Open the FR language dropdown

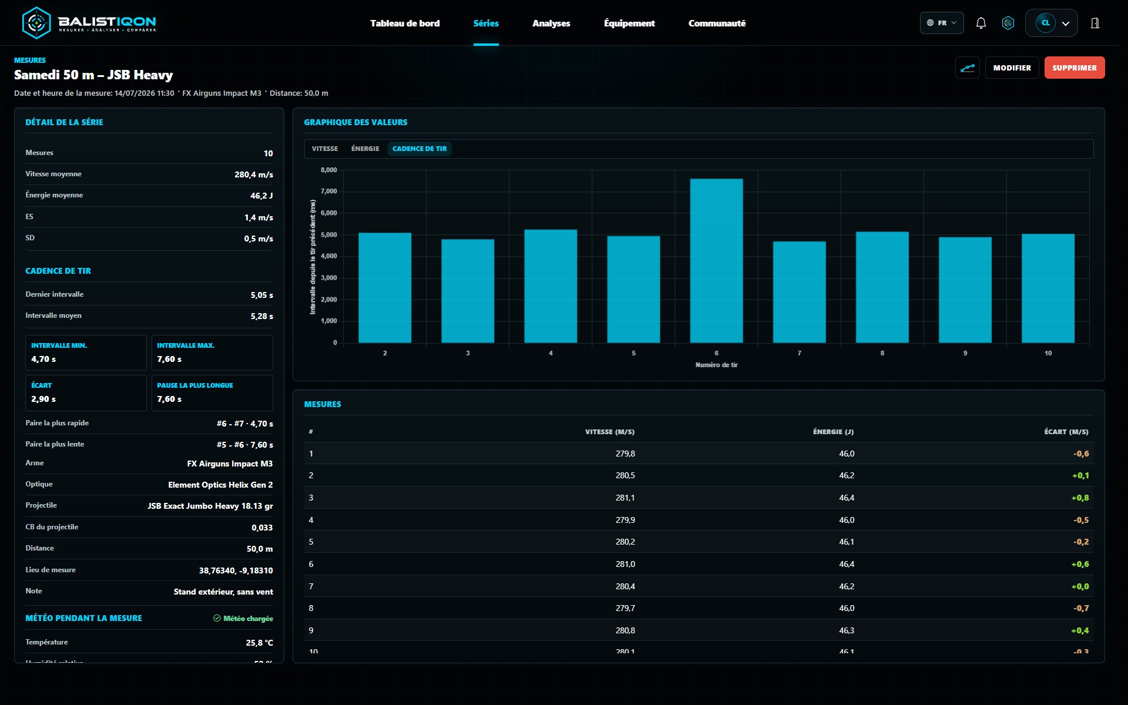coord(942,23)
